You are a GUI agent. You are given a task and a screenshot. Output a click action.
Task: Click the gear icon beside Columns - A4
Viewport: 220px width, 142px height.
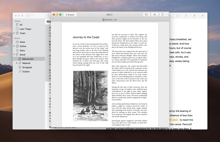[x=103, y=20]
